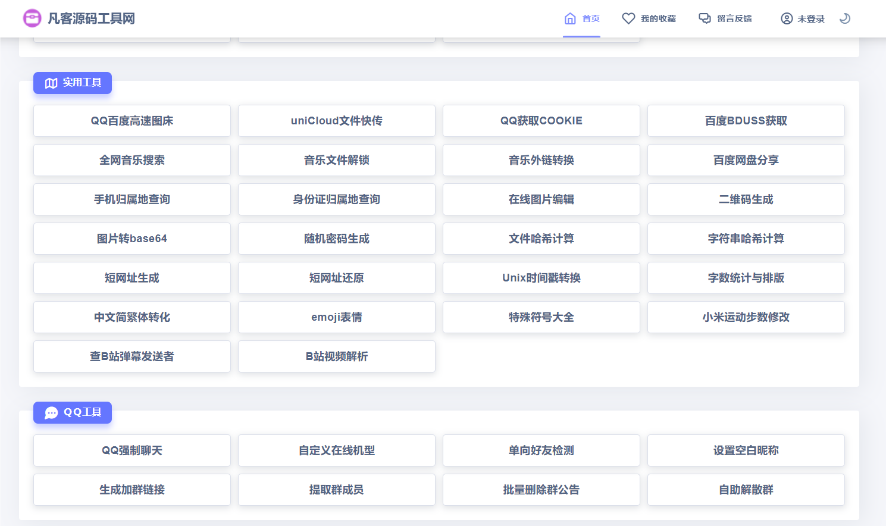Open 自定义在线机型 tool

pyautogui.click(x=337, y=450)
